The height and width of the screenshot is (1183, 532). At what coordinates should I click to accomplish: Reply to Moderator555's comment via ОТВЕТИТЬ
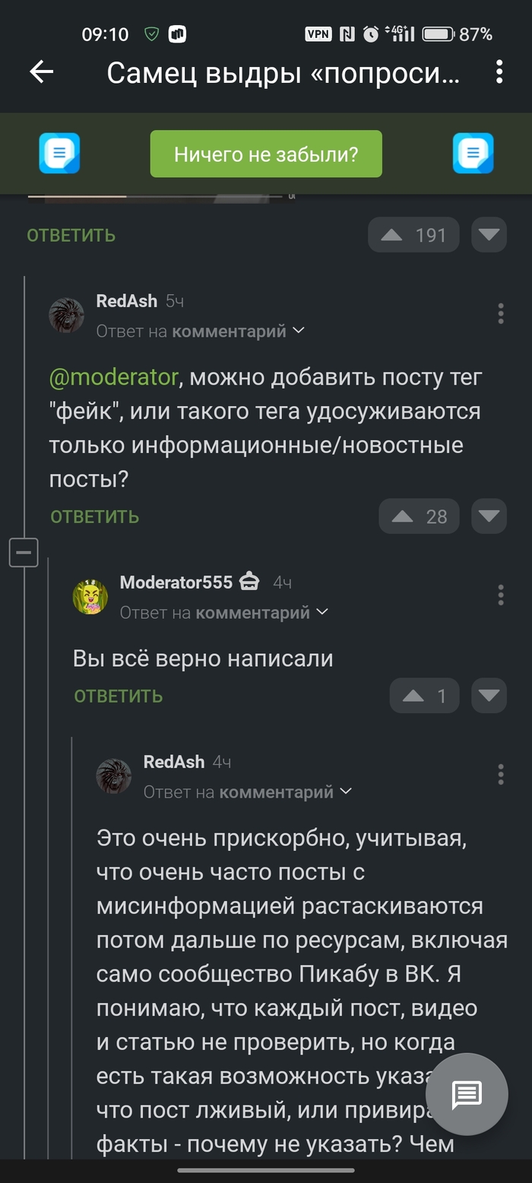tap(119, 696)
